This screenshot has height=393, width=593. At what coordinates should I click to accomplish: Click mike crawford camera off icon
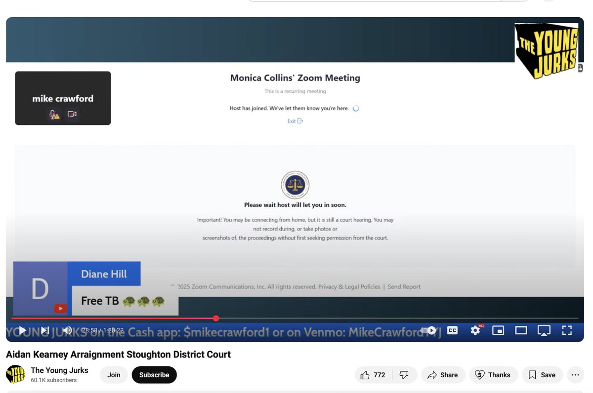[72, 115]
